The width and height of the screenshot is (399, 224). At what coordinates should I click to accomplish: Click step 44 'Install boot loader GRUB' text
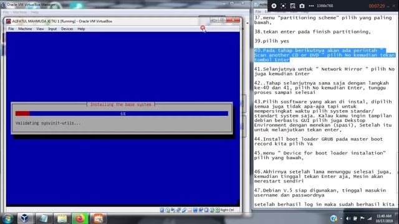tap(319, 141)
